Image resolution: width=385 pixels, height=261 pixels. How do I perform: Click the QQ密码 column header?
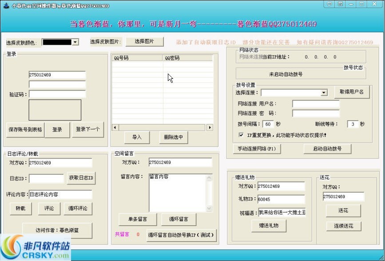pyautogui.click(x=187, y=58)
